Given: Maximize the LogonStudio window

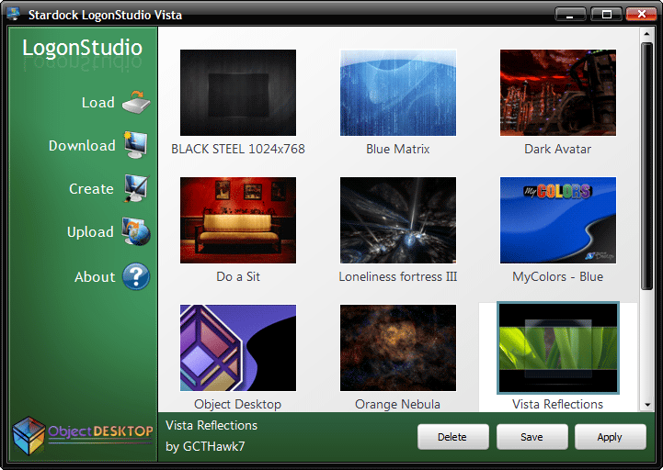Looking at the screenshot, I should tap(606, 15).
